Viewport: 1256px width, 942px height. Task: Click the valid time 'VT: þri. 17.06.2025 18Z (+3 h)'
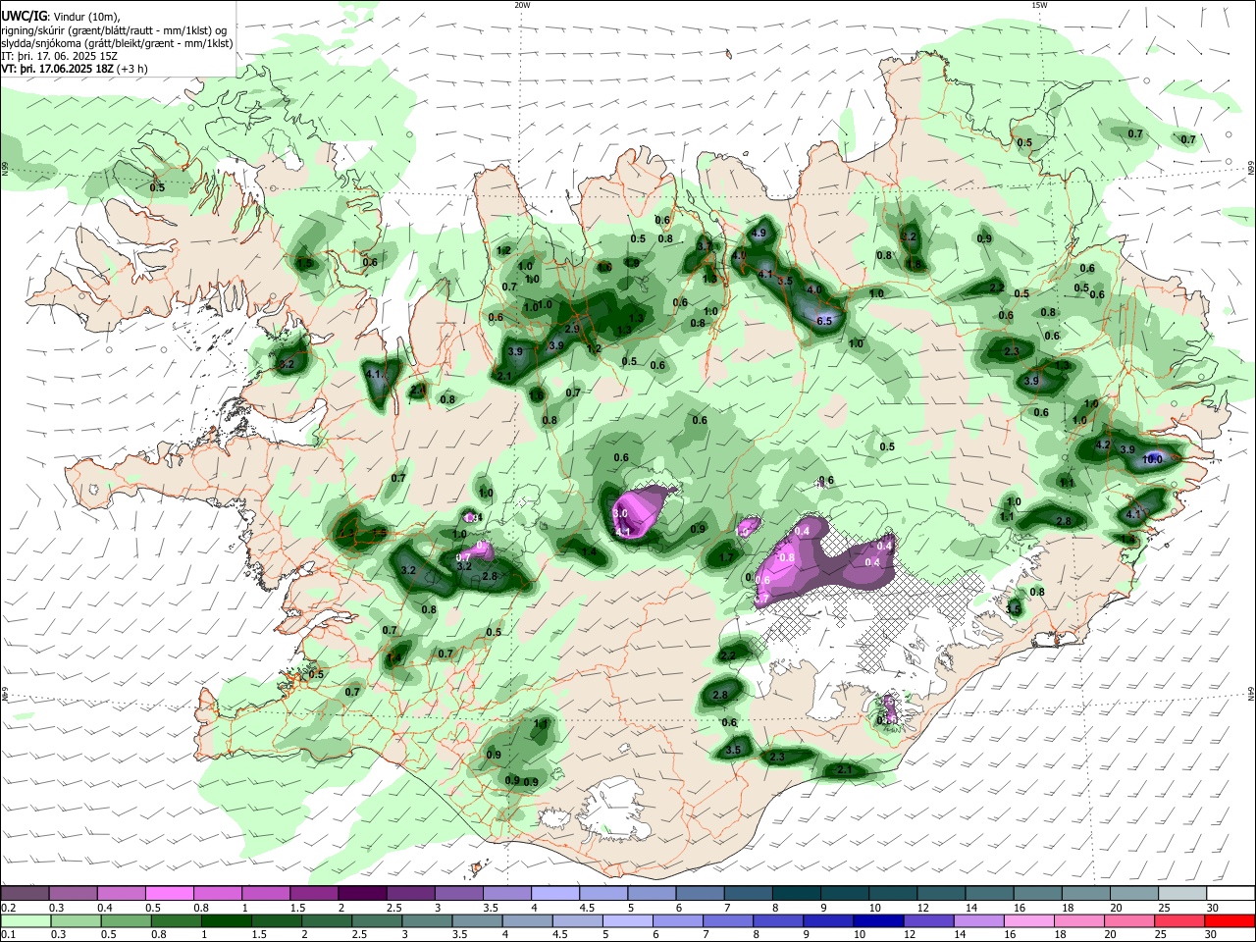[75, 69]
